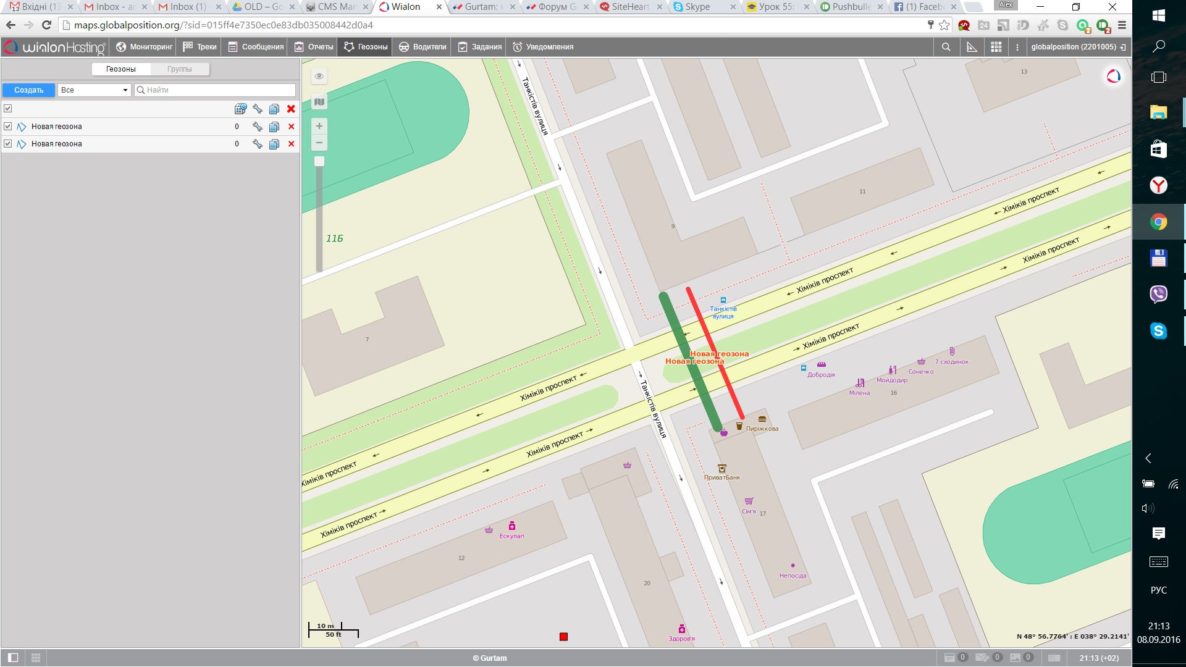Open the distance measurement ruler tool
The height and width of the screenshot is (667, 1186).
coord(972,47)
